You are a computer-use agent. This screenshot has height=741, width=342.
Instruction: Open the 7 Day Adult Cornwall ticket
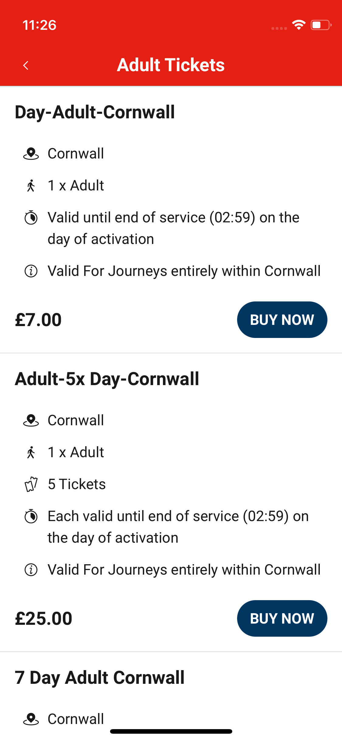tap(100, 678)
